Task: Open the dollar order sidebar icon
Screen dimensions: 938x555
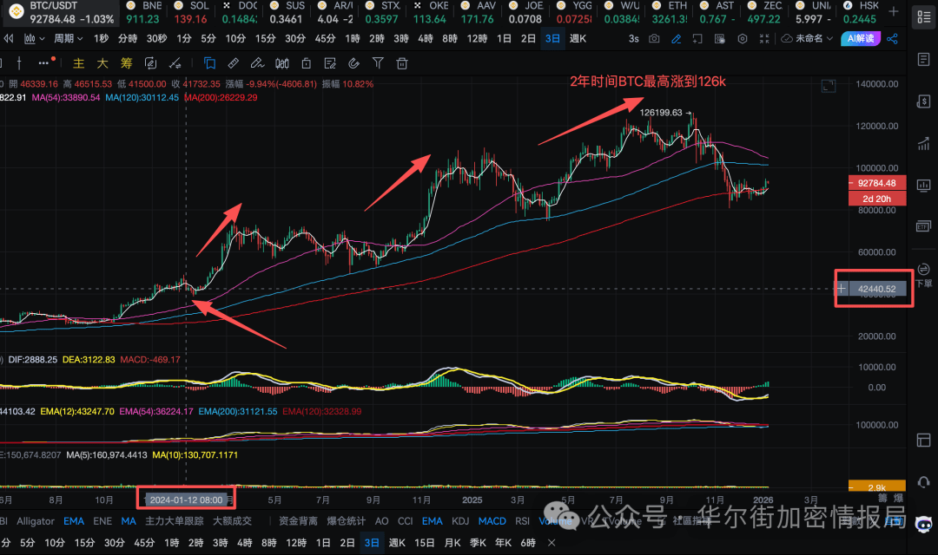Action: coord(923,101)
